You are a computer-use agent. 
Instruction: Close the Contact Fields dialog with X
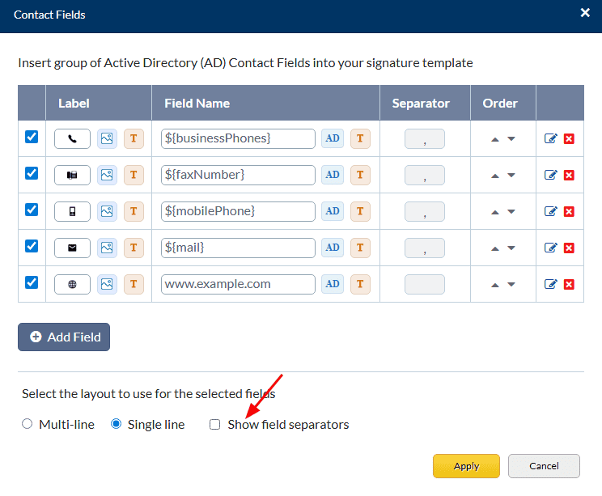coord(585,13)
